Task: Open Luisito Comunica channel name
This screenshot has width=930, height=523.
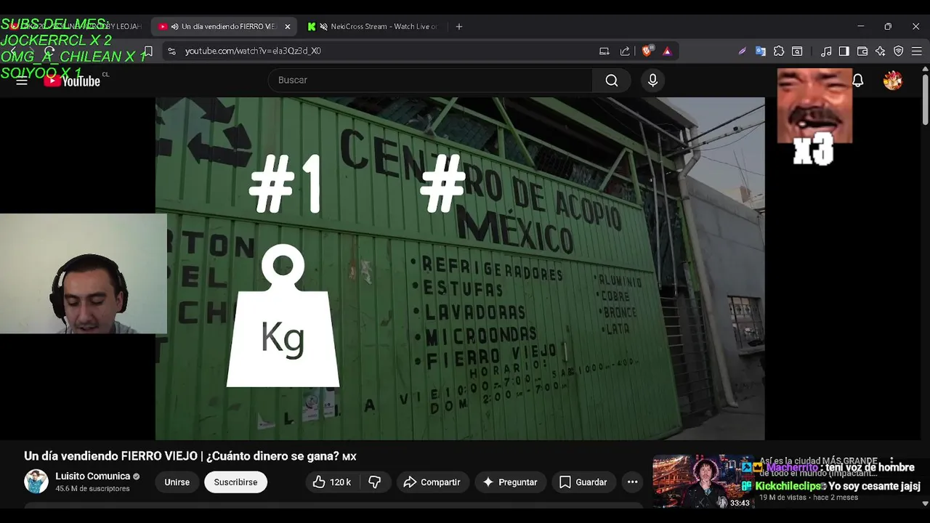Action: pyautogui.click(x=92, y=477)
